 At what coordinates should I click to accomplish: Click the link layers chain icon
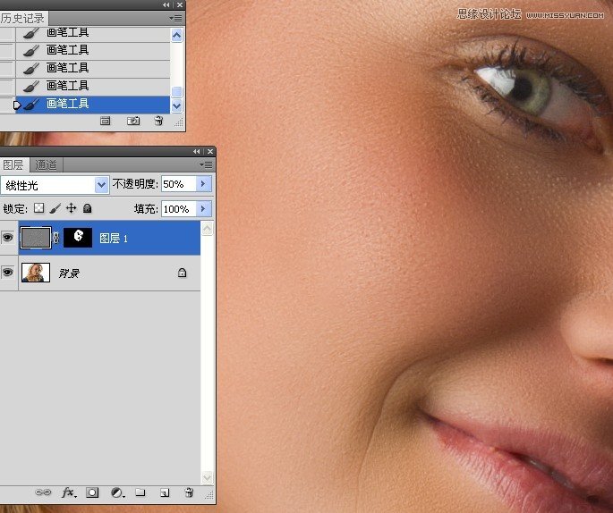[43, 492]
